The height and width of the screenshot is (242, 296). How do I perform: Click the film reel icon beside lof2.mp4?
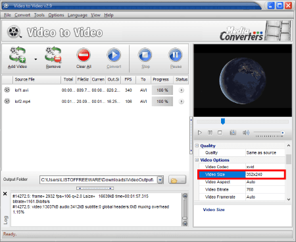pyautogui.click(x=7, y=101)
